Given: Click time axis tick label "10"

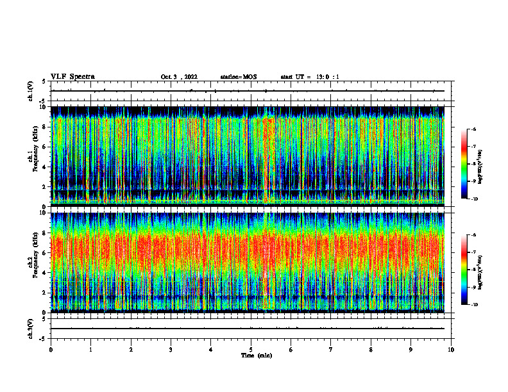Looking at the screenshot, I should pyautogui.click(x=451, y=350).
